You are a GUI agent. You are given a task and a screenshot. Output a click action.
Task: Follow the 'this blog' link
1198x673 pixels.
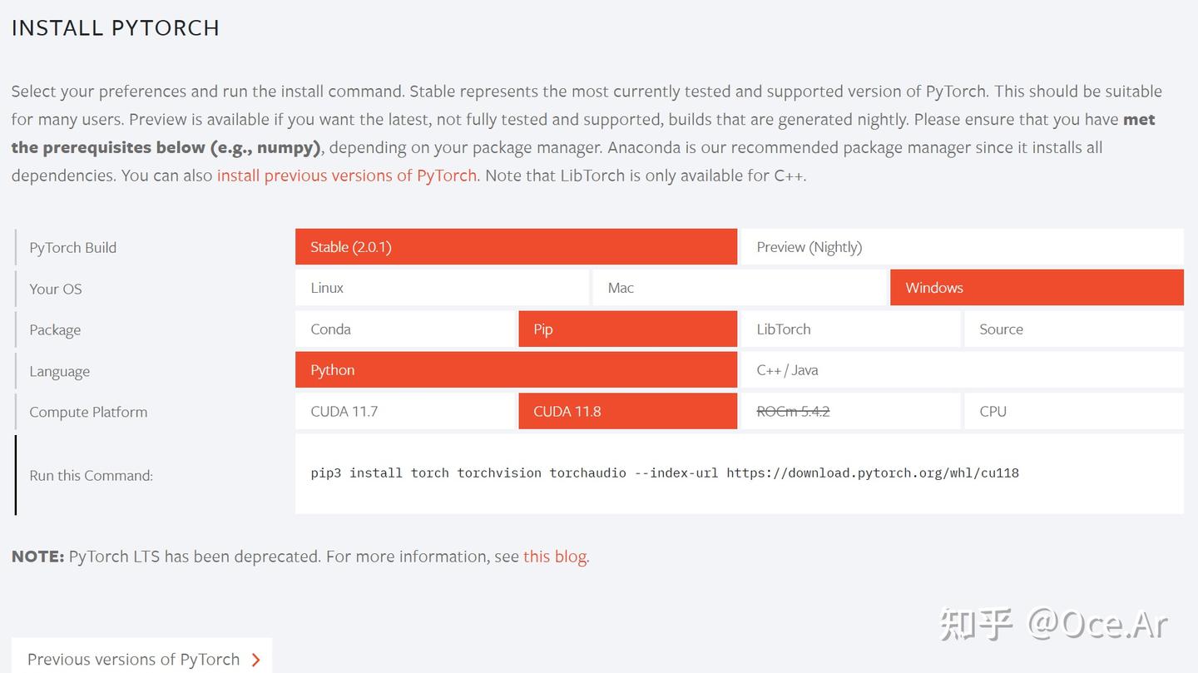[555, 557]
